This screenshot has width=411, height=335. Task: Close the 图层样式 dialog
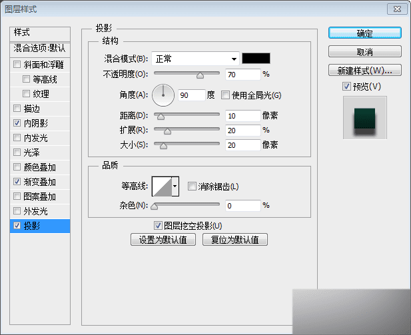pos(397,9)
